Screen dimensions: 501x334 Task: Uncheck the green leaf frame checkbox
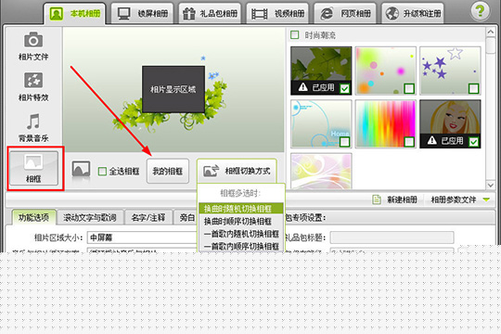344,88
